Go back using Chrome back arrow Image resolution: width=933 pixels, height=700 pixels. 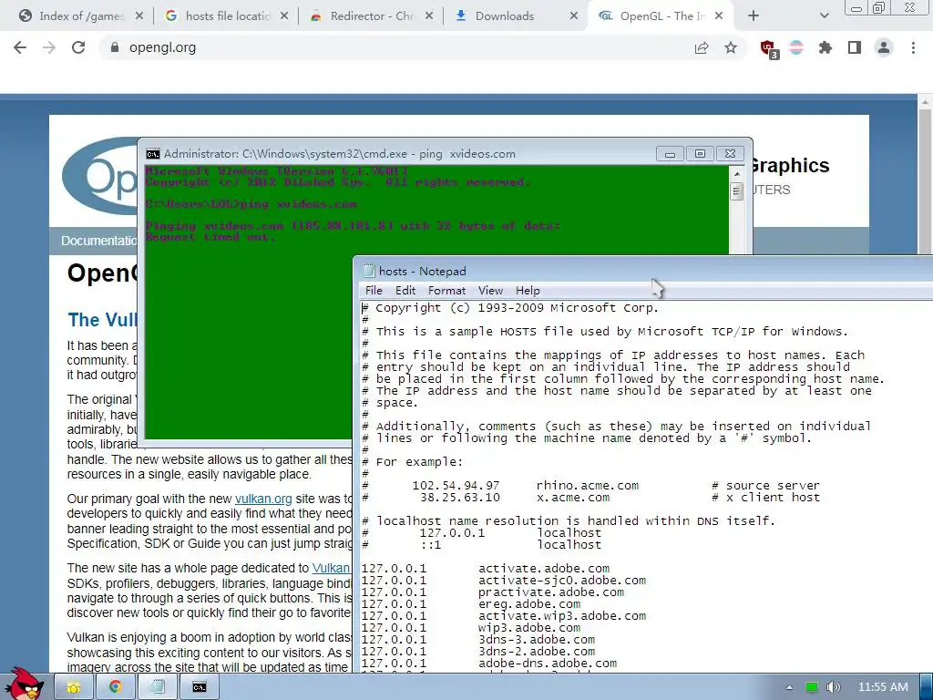pos(20,47)
